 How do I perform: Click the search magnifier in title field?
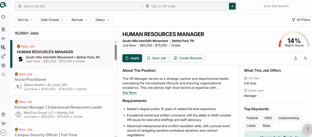click(20, 6)
